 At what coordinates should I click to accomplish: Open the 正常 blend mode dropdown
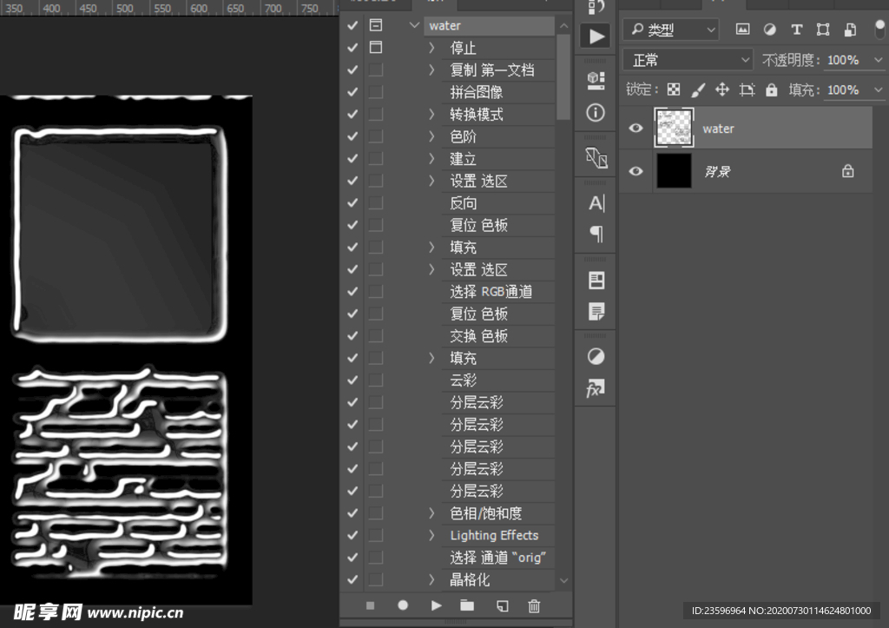(686, 59)
